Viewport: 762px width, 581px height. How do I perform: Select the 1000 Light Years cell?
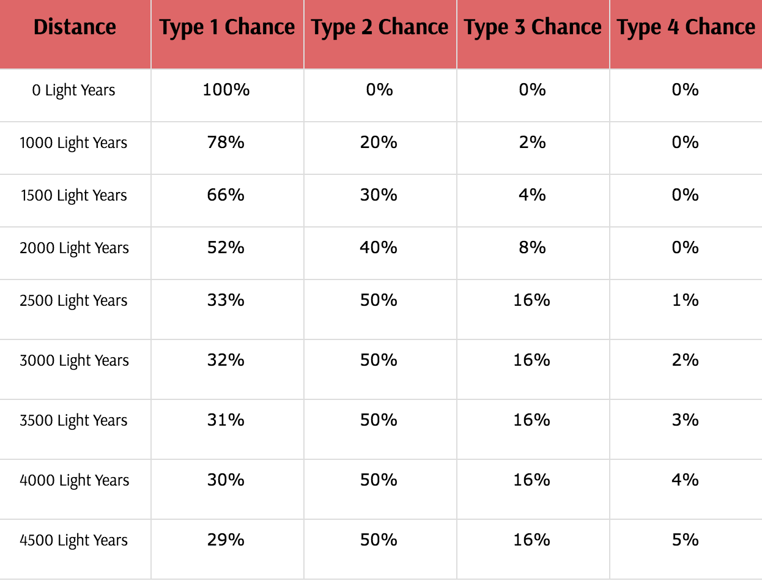(74, 143)
